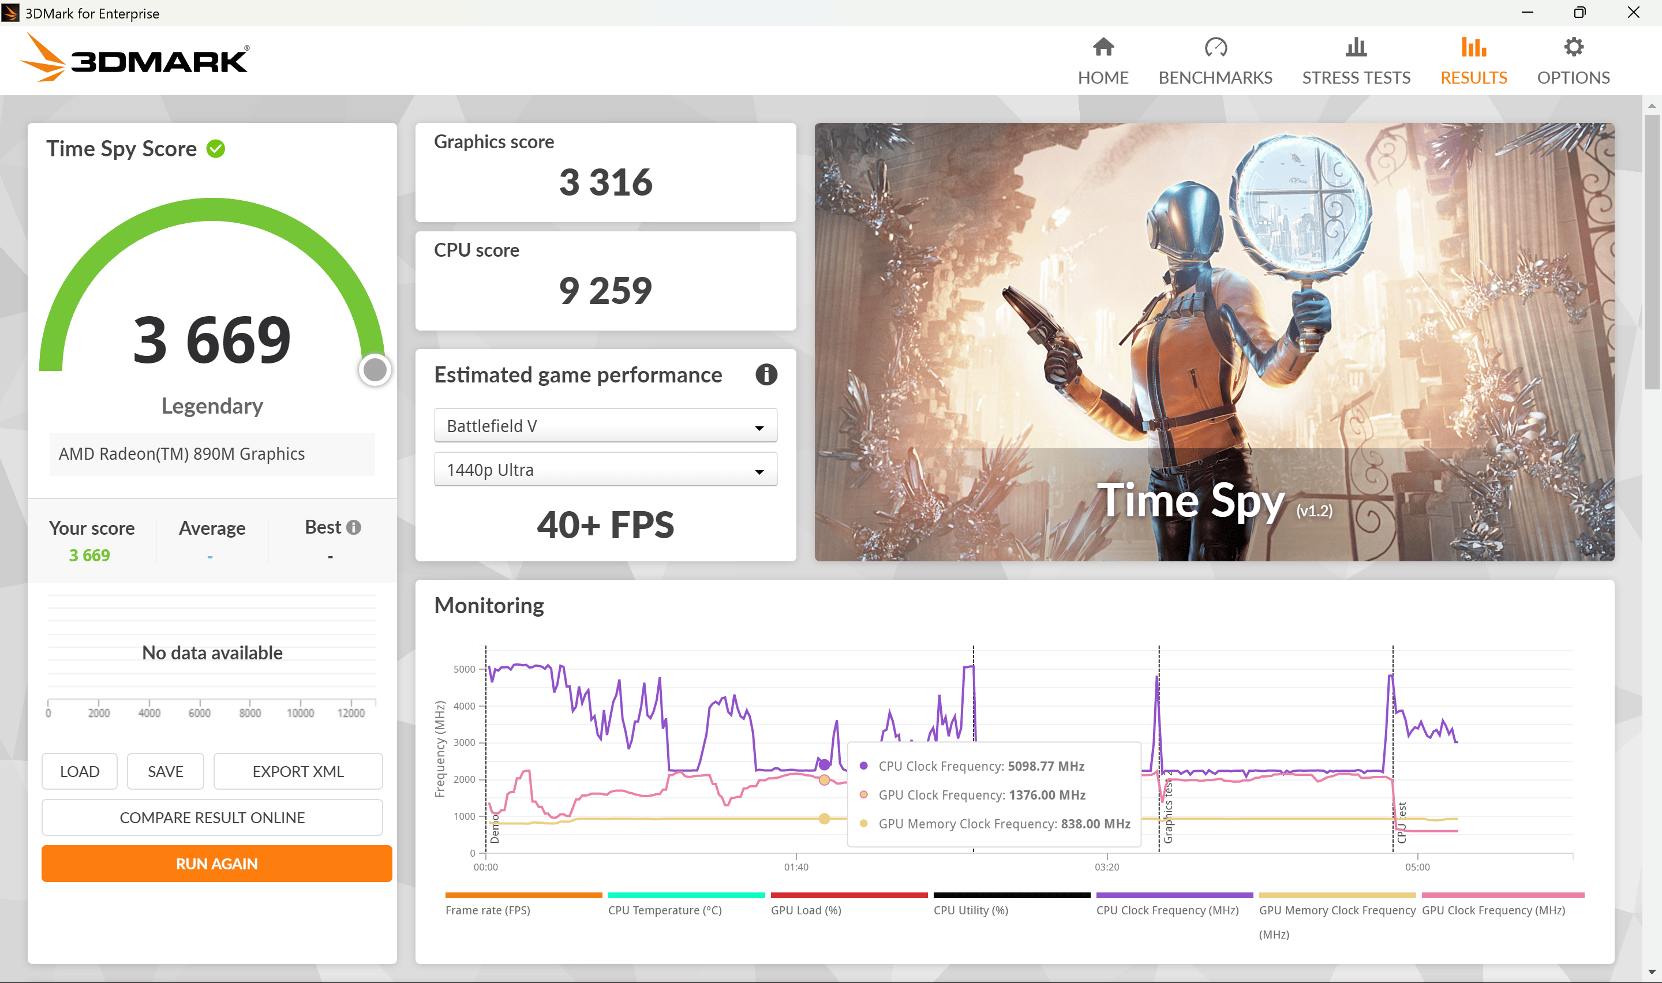Click the HOME navigation icon
Viewport: 1662px width, 983px height.
coord(1103,58)
